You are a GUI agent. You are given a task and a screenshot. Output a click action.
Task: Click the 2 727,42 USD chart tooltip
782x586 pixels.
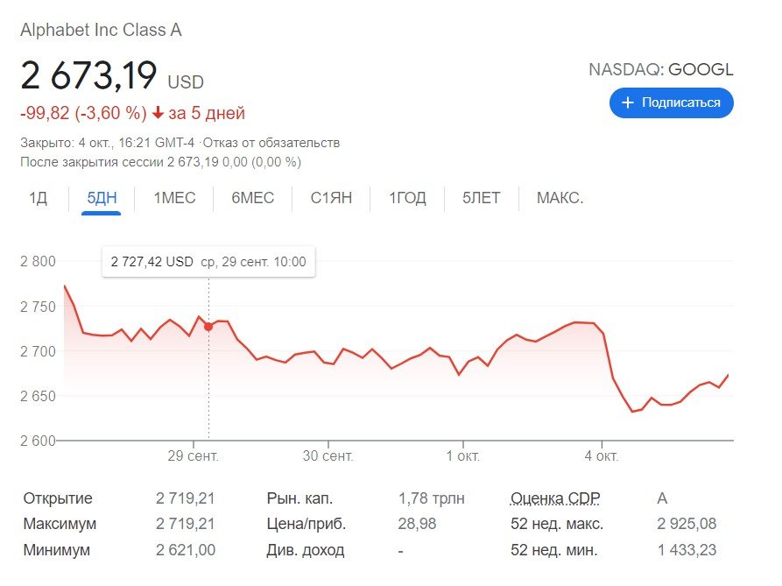[208, 261]
